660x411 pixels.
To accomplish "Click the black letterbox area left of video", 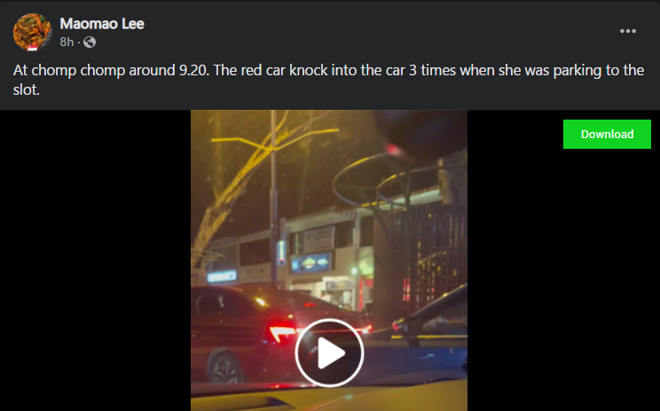I will click(x=96, y=260).
